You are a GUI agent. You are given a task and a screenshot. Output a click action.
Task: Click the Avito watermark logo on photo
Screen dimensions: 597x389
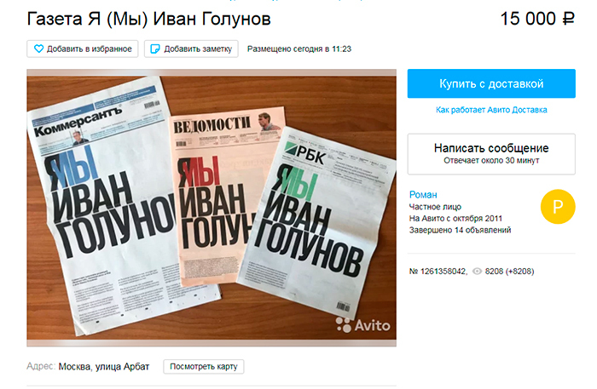coord(363,325)
